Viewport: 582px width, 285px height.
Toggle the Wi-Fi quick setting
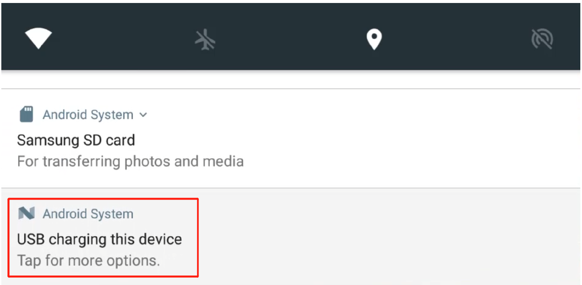coord(38,38)
